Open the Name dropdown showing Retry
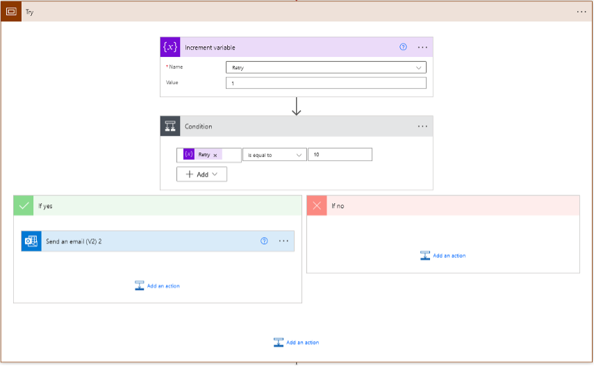 click(326, 67)
